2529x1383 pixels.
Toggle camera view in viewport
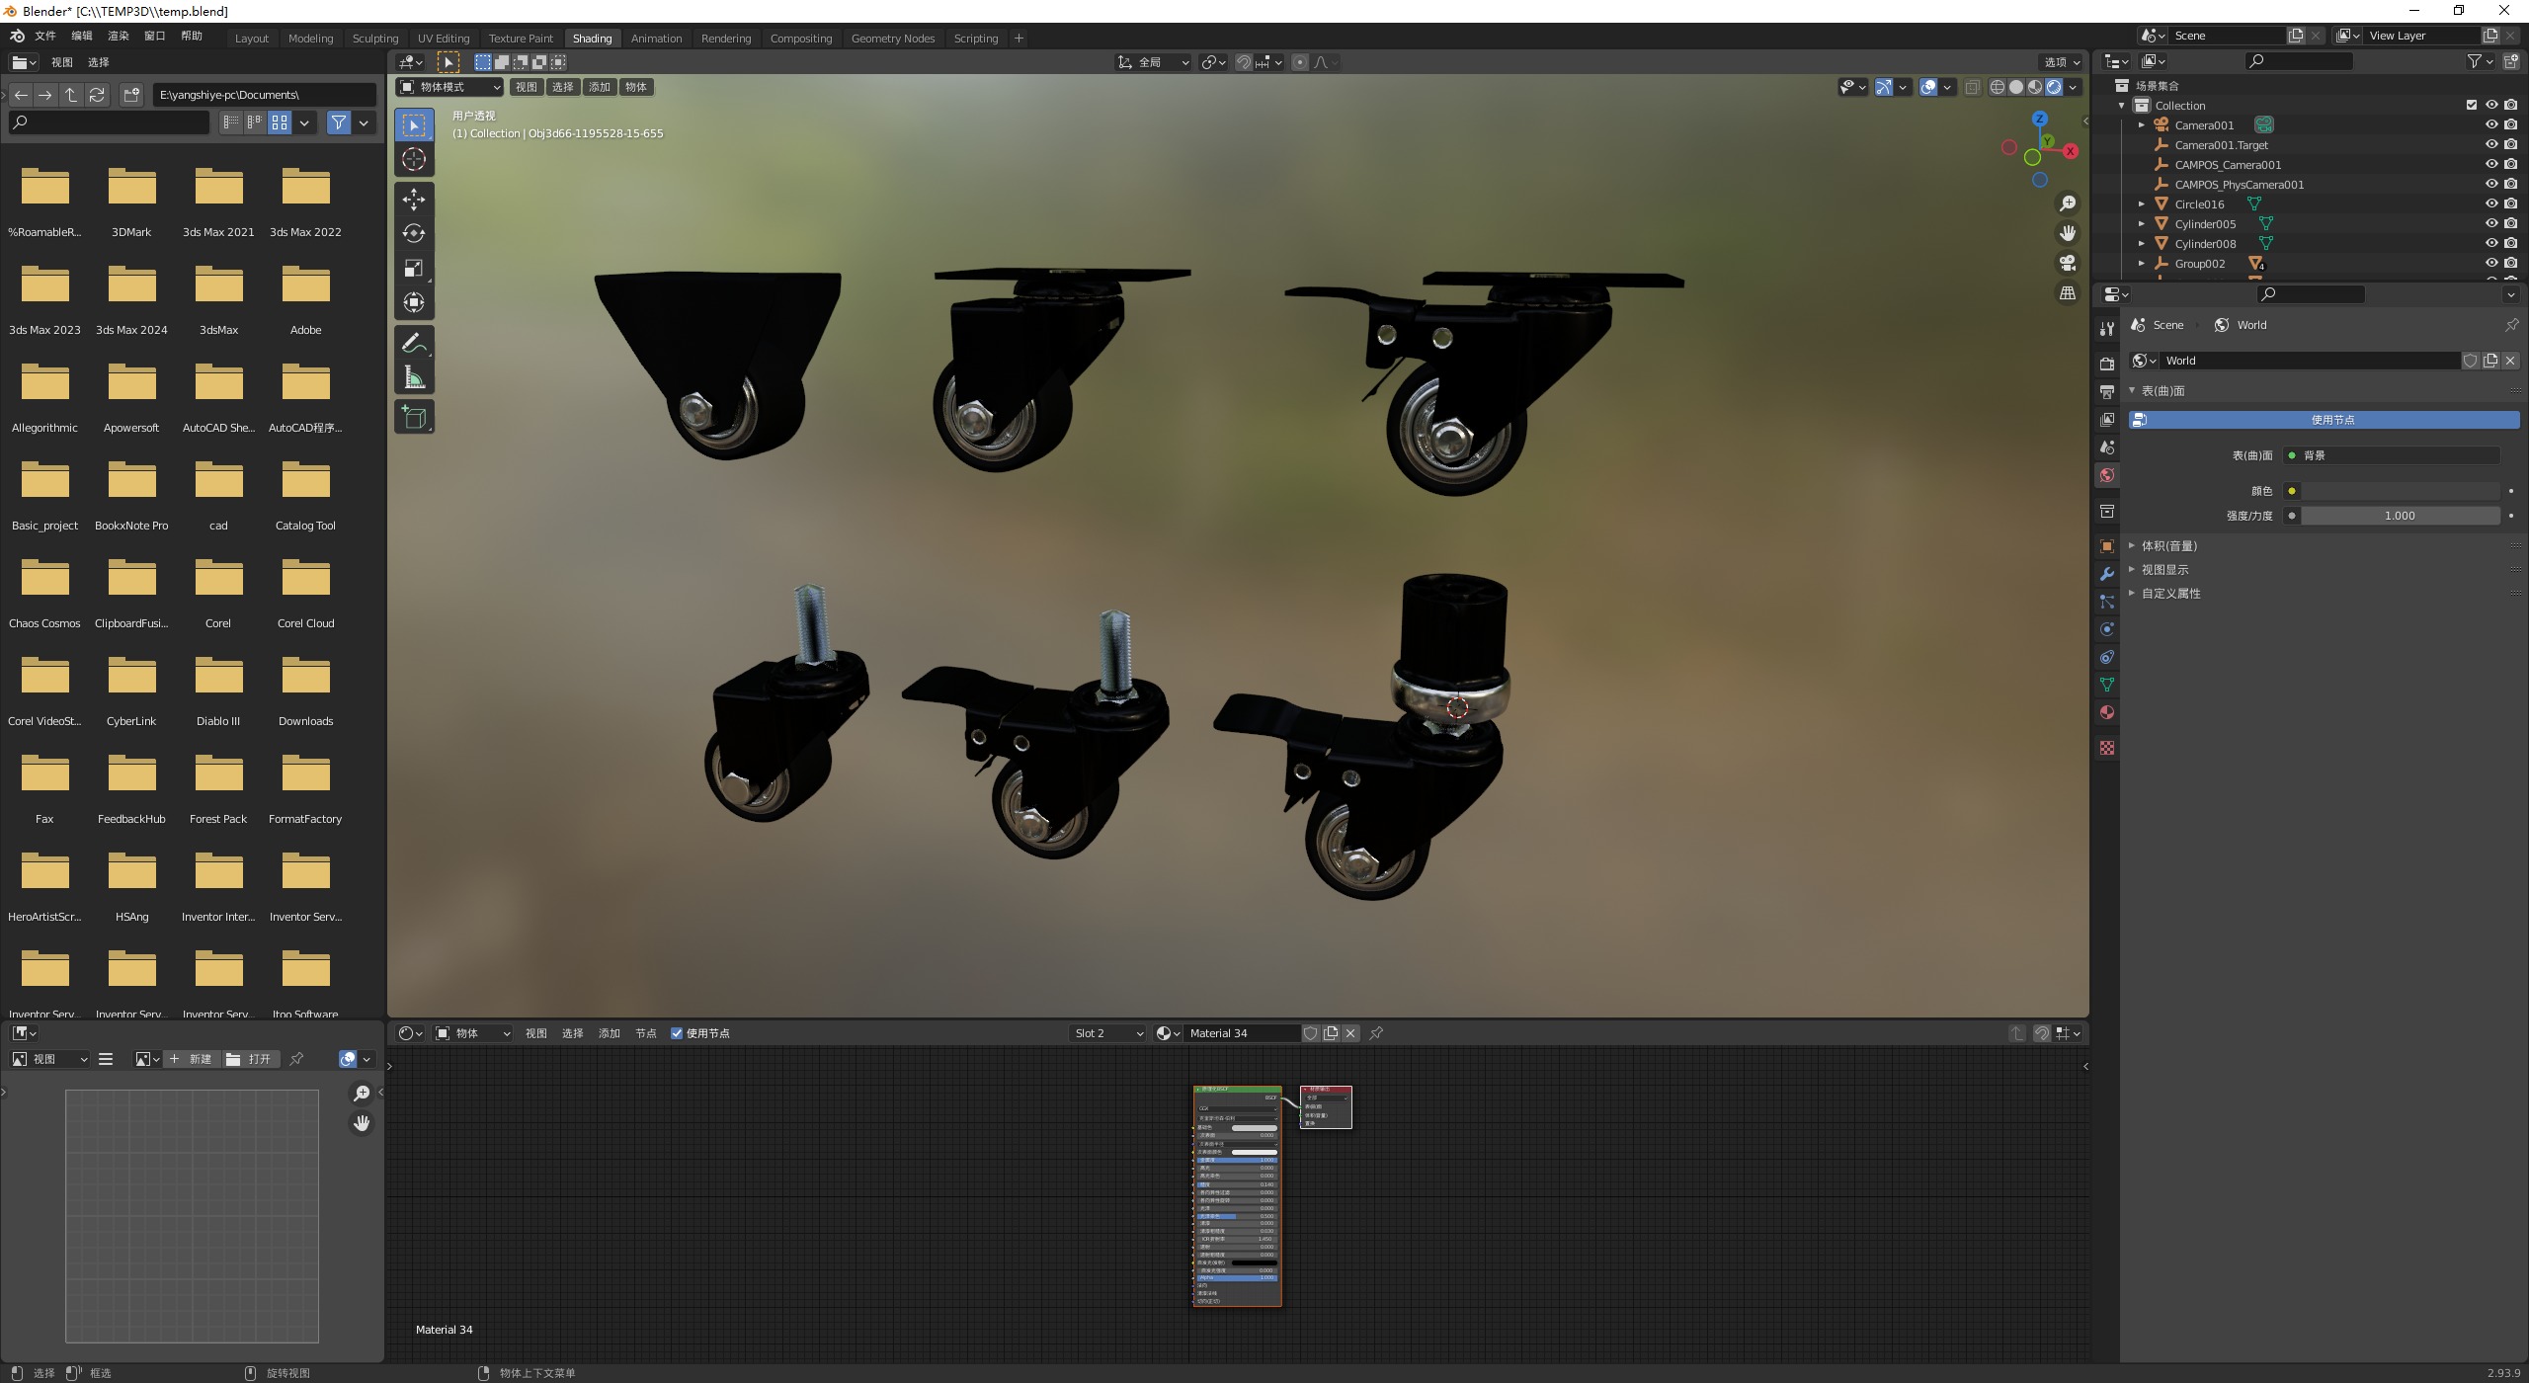[x=2067, y=263]
